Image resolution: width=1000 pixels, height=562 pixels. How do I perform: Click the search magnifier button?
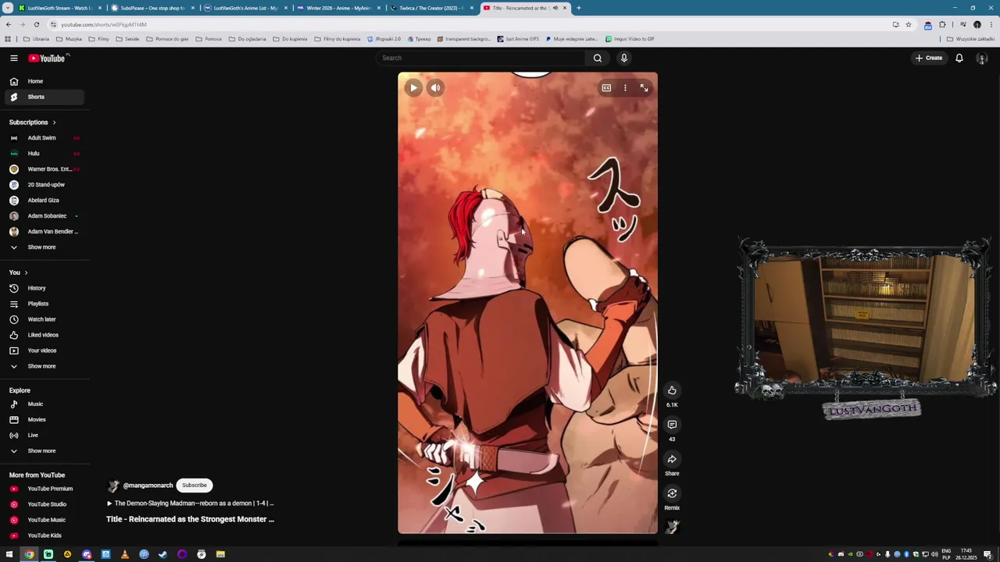(x=598, y=58)
